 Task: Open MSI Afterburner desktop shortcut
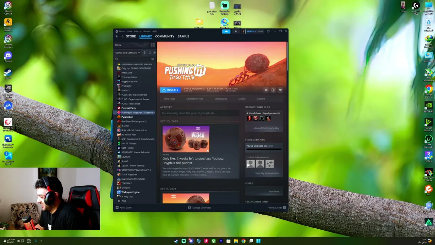[x=429, y=75]
